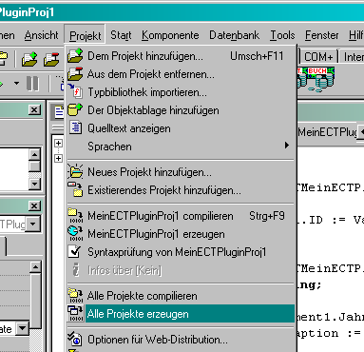This screenshot has width=364, height=352.
Task: Select MeinECTPluginProj1 erzeugen
Action: [x=181, y=234]
